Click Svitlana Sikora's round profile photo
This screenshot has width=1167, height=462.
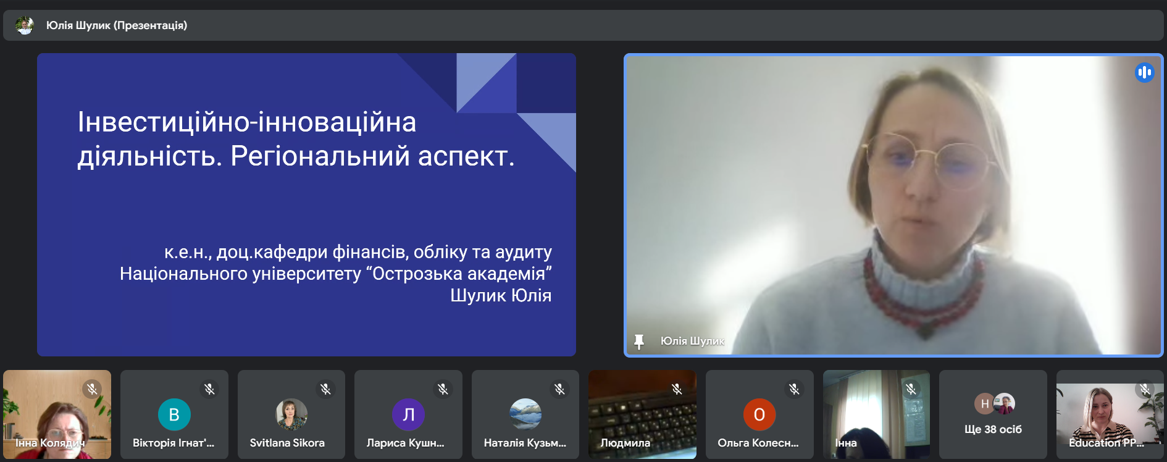pos(291,414)
